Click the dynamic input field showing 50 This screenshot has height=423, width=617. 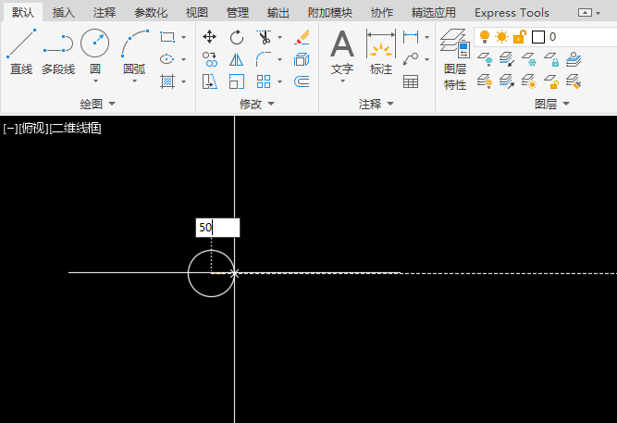217,228
